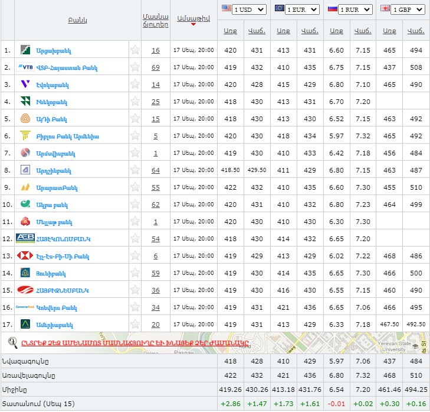Click the yellow column logo in row 6
The width and height of the screenshot is (430, 412).
tap(25, 135)
